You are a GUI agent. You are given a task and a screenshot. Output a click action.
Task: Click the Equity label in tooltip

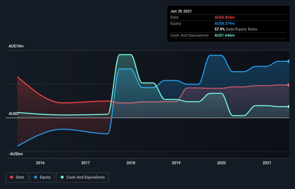click(176, 23)
